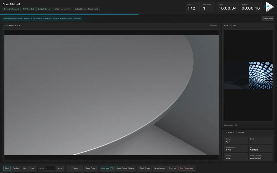Viewport: 277px width, 173px height.
Task: Go to the Previous slide
Action: 16,168
